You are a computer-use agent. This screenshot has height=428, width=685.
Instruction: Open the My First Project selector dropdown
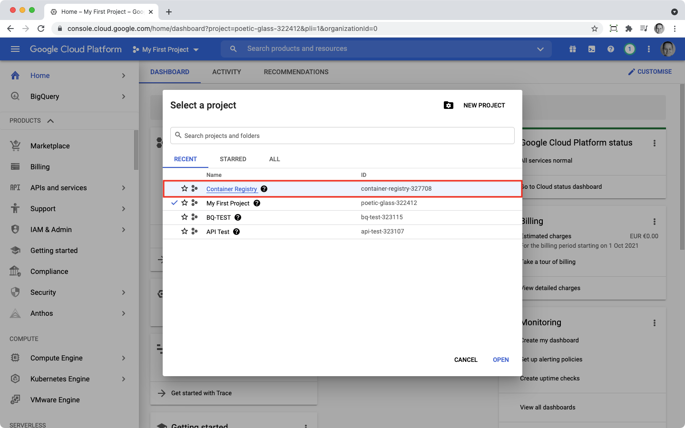pyautogui.click(x=166, y=49)
